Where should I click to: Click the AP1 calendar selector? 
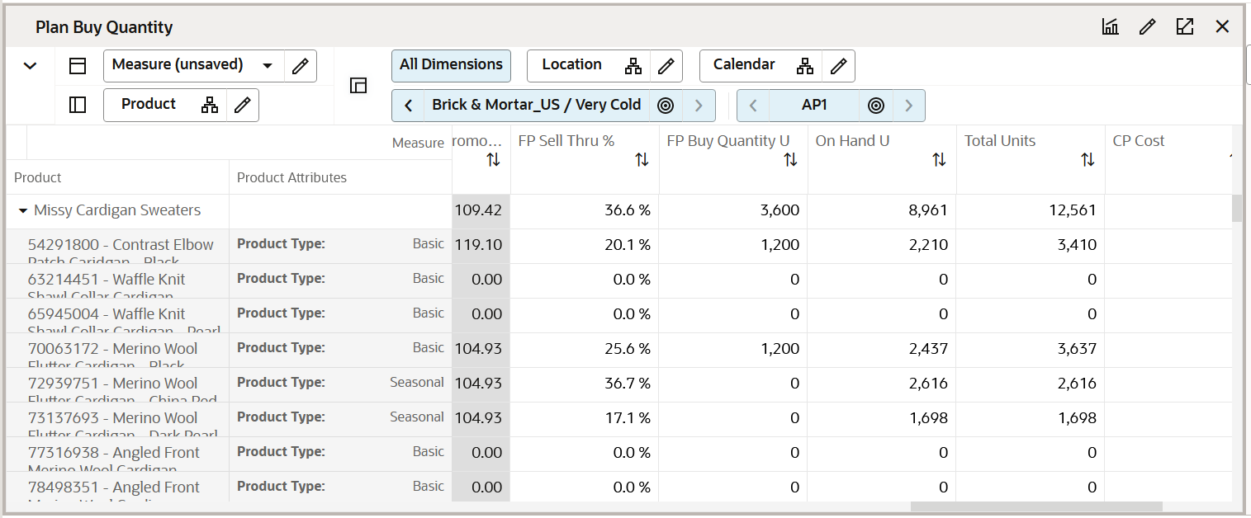[814, 106]
